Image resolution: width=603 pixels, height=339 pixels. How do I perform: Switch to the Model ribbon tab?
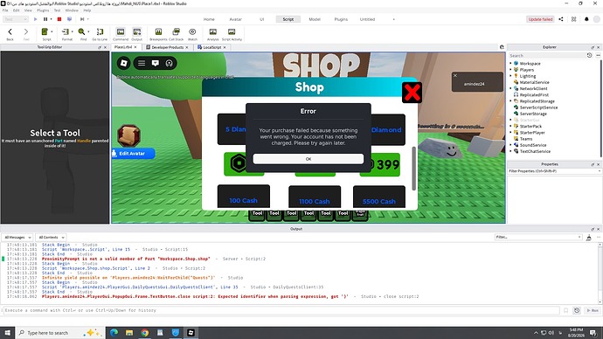[315, 19]
